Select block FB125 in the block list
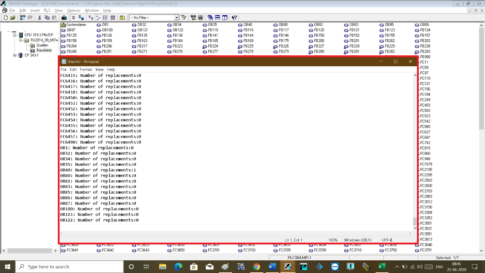Image resolution: width=485 pixels, height=273 pixels. click(x=69, y=36)
